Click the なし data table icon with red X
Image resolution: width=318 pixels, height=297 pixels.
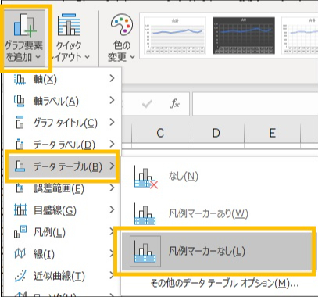pos(146,177)
